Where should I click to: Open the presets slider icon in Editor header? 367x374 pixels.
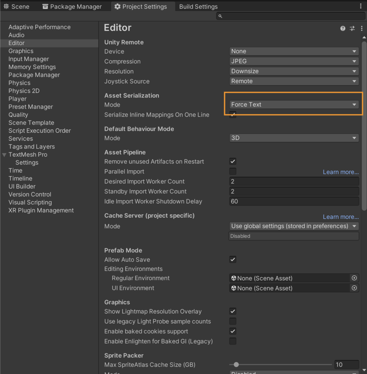click(x=352, y=28)
